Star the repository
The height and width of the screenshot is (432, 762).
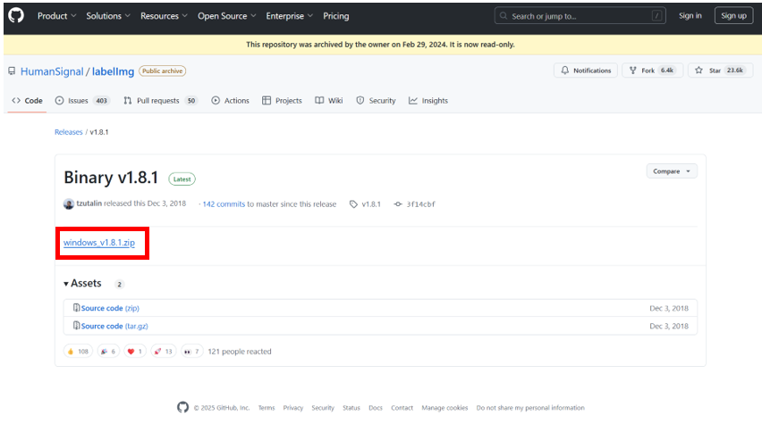tap(720, 71)
